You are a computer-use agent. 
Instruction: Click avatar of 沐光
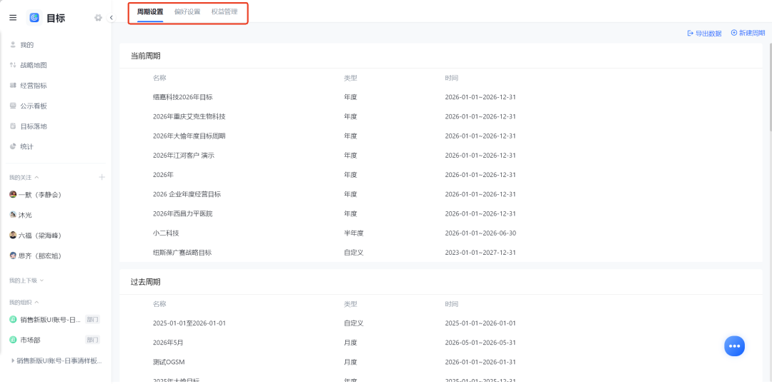13,215
